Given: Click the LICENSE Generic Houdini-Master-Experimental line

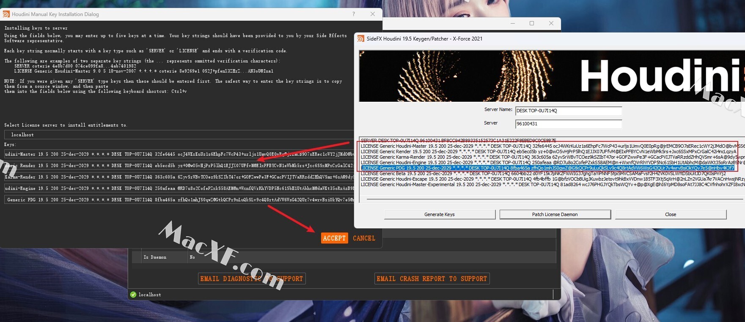Looking at the screenshot, I should 553,184.
